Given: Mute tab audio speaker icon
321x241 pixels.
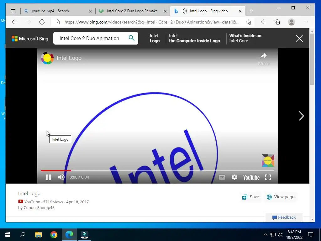Looking at the screenshot, I should (x=184, y=11).
